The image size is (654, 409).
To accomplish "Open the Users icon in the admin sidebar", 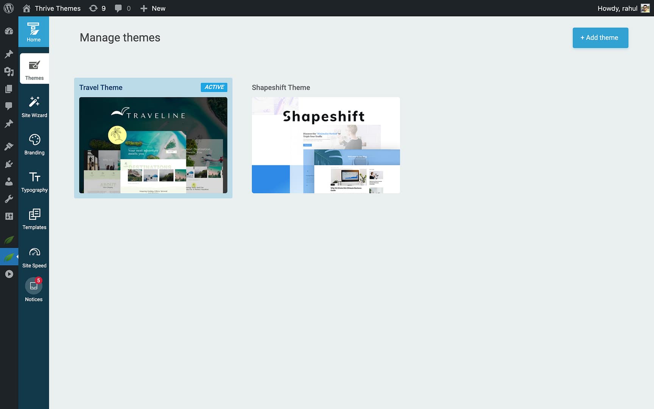I will pos(9,181).
